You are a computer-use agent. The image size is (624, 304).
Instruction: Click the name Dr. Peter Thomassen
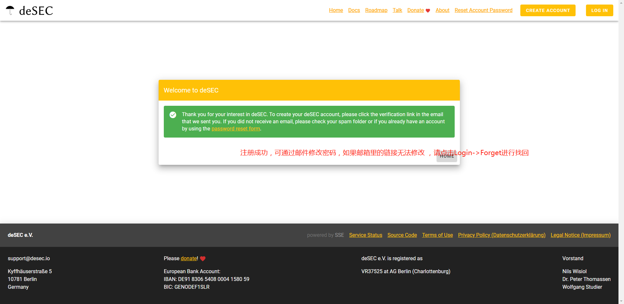click(586, 279)
